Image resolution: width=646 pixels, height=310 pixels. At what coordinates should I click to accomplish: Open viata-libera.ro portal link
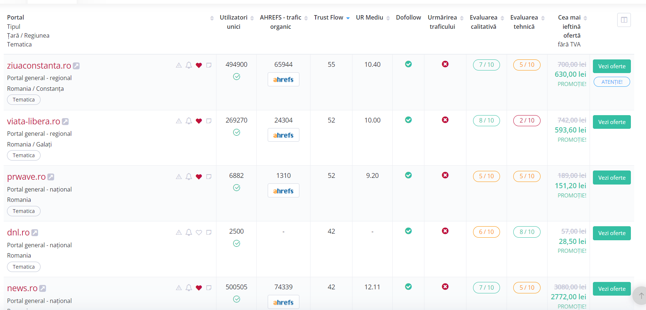pos(34,121)
